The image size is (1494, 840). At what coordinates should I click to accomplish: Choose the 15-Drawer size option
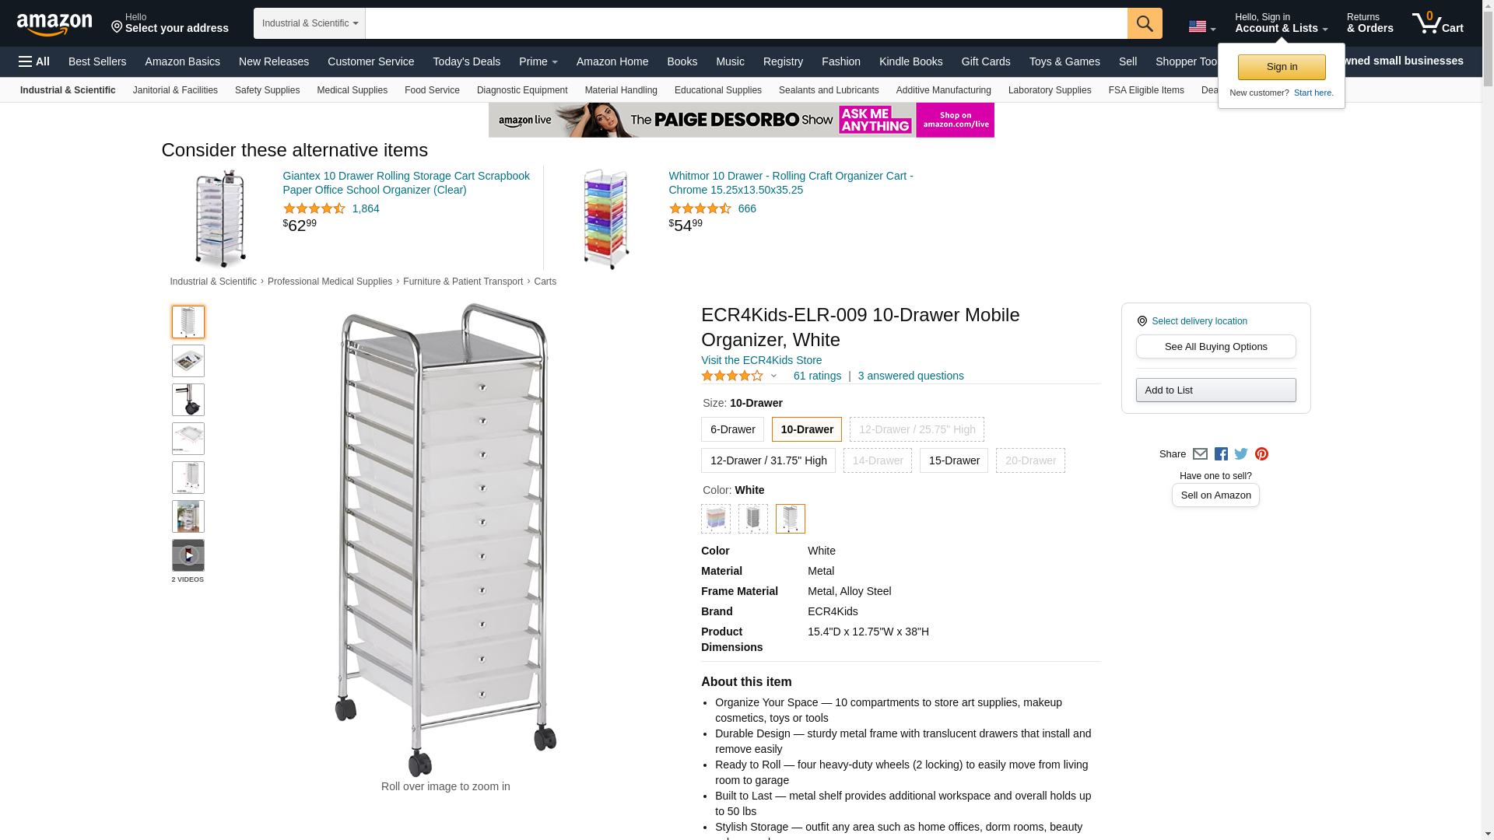tap(953, 460)
